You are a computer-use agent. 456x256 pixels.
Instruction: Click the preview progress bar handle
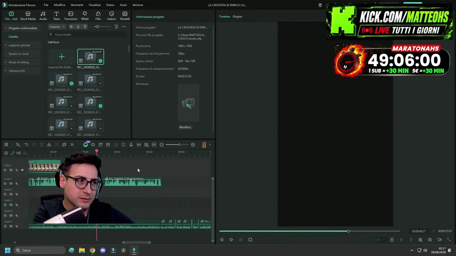[348, 231]
